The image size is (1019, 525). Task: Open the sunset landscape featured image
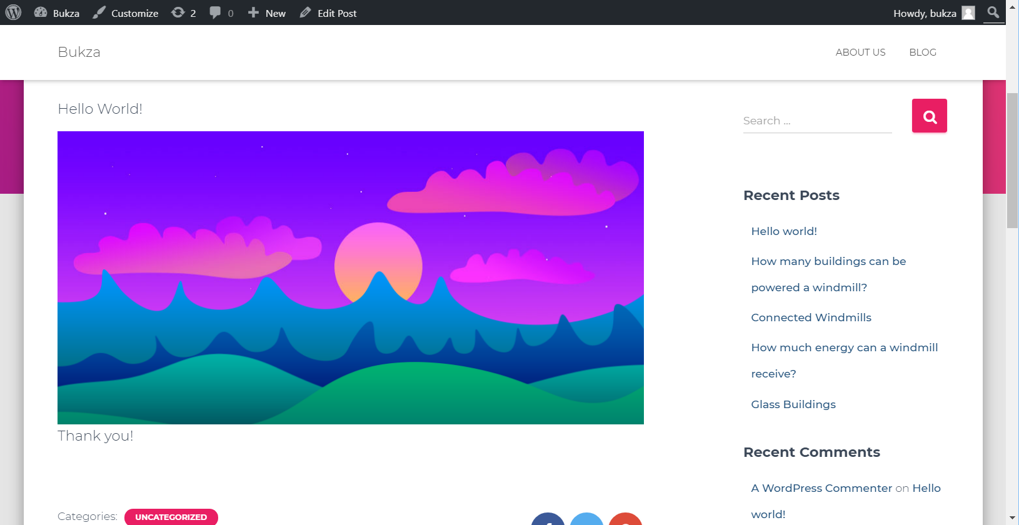tap(351, 277)
